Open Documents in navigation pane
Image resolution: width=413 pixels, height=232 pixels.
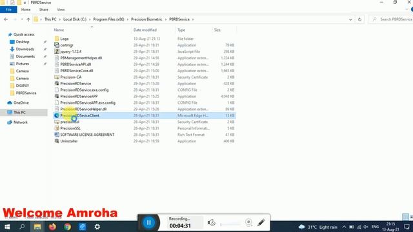25,57
